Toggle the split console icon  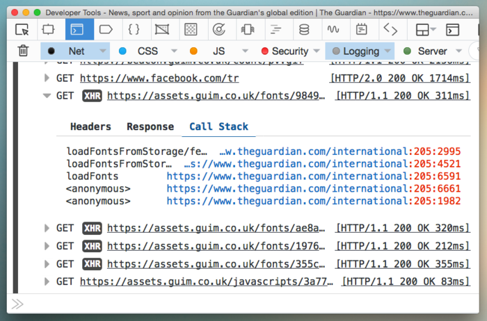point(453,29)
